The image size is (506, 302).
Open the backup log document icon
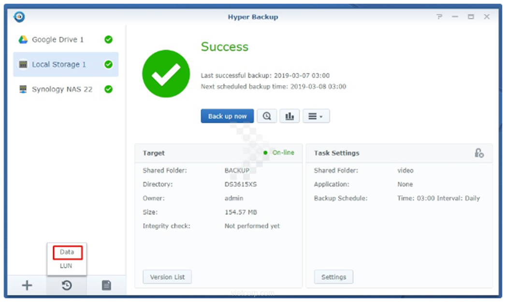pos(106,286)
